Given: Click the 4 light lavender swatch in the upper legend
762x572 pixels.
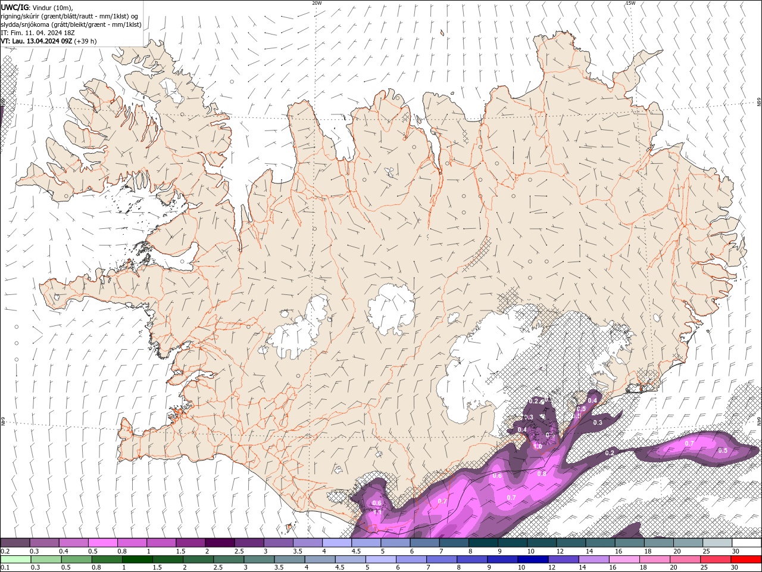Looking at the screenshot, I should [337, 543].
